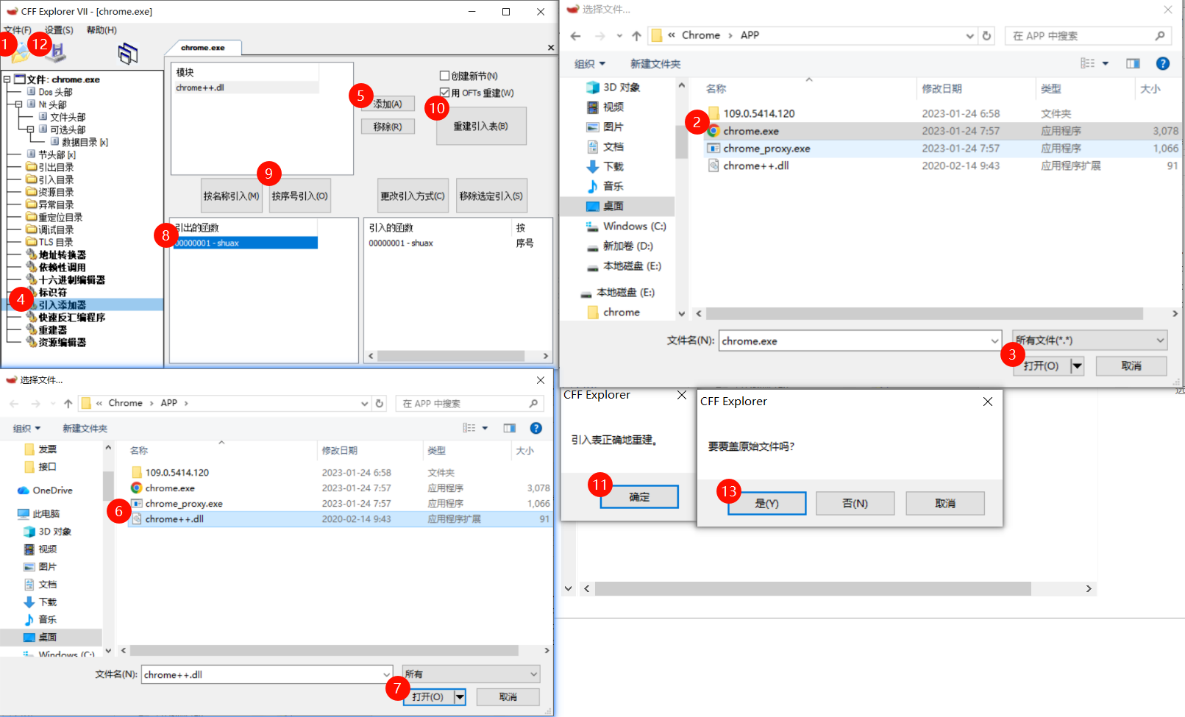The image size is (1185, 717).
Task: Open 组织 menu in dialog with filename chrome.exe
Action: [590, 64]
